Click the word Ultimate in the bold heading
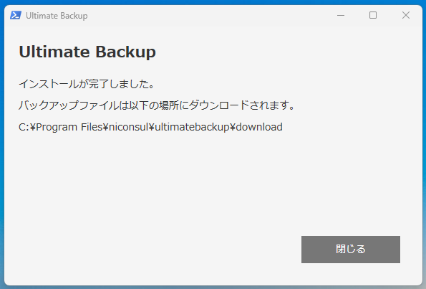 (x=54, y=52)
